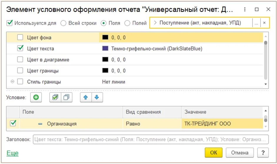Viewport: 277px width, 164px height.
Task: Clear the Поступление field with the x icon
Action: [264, 23]
